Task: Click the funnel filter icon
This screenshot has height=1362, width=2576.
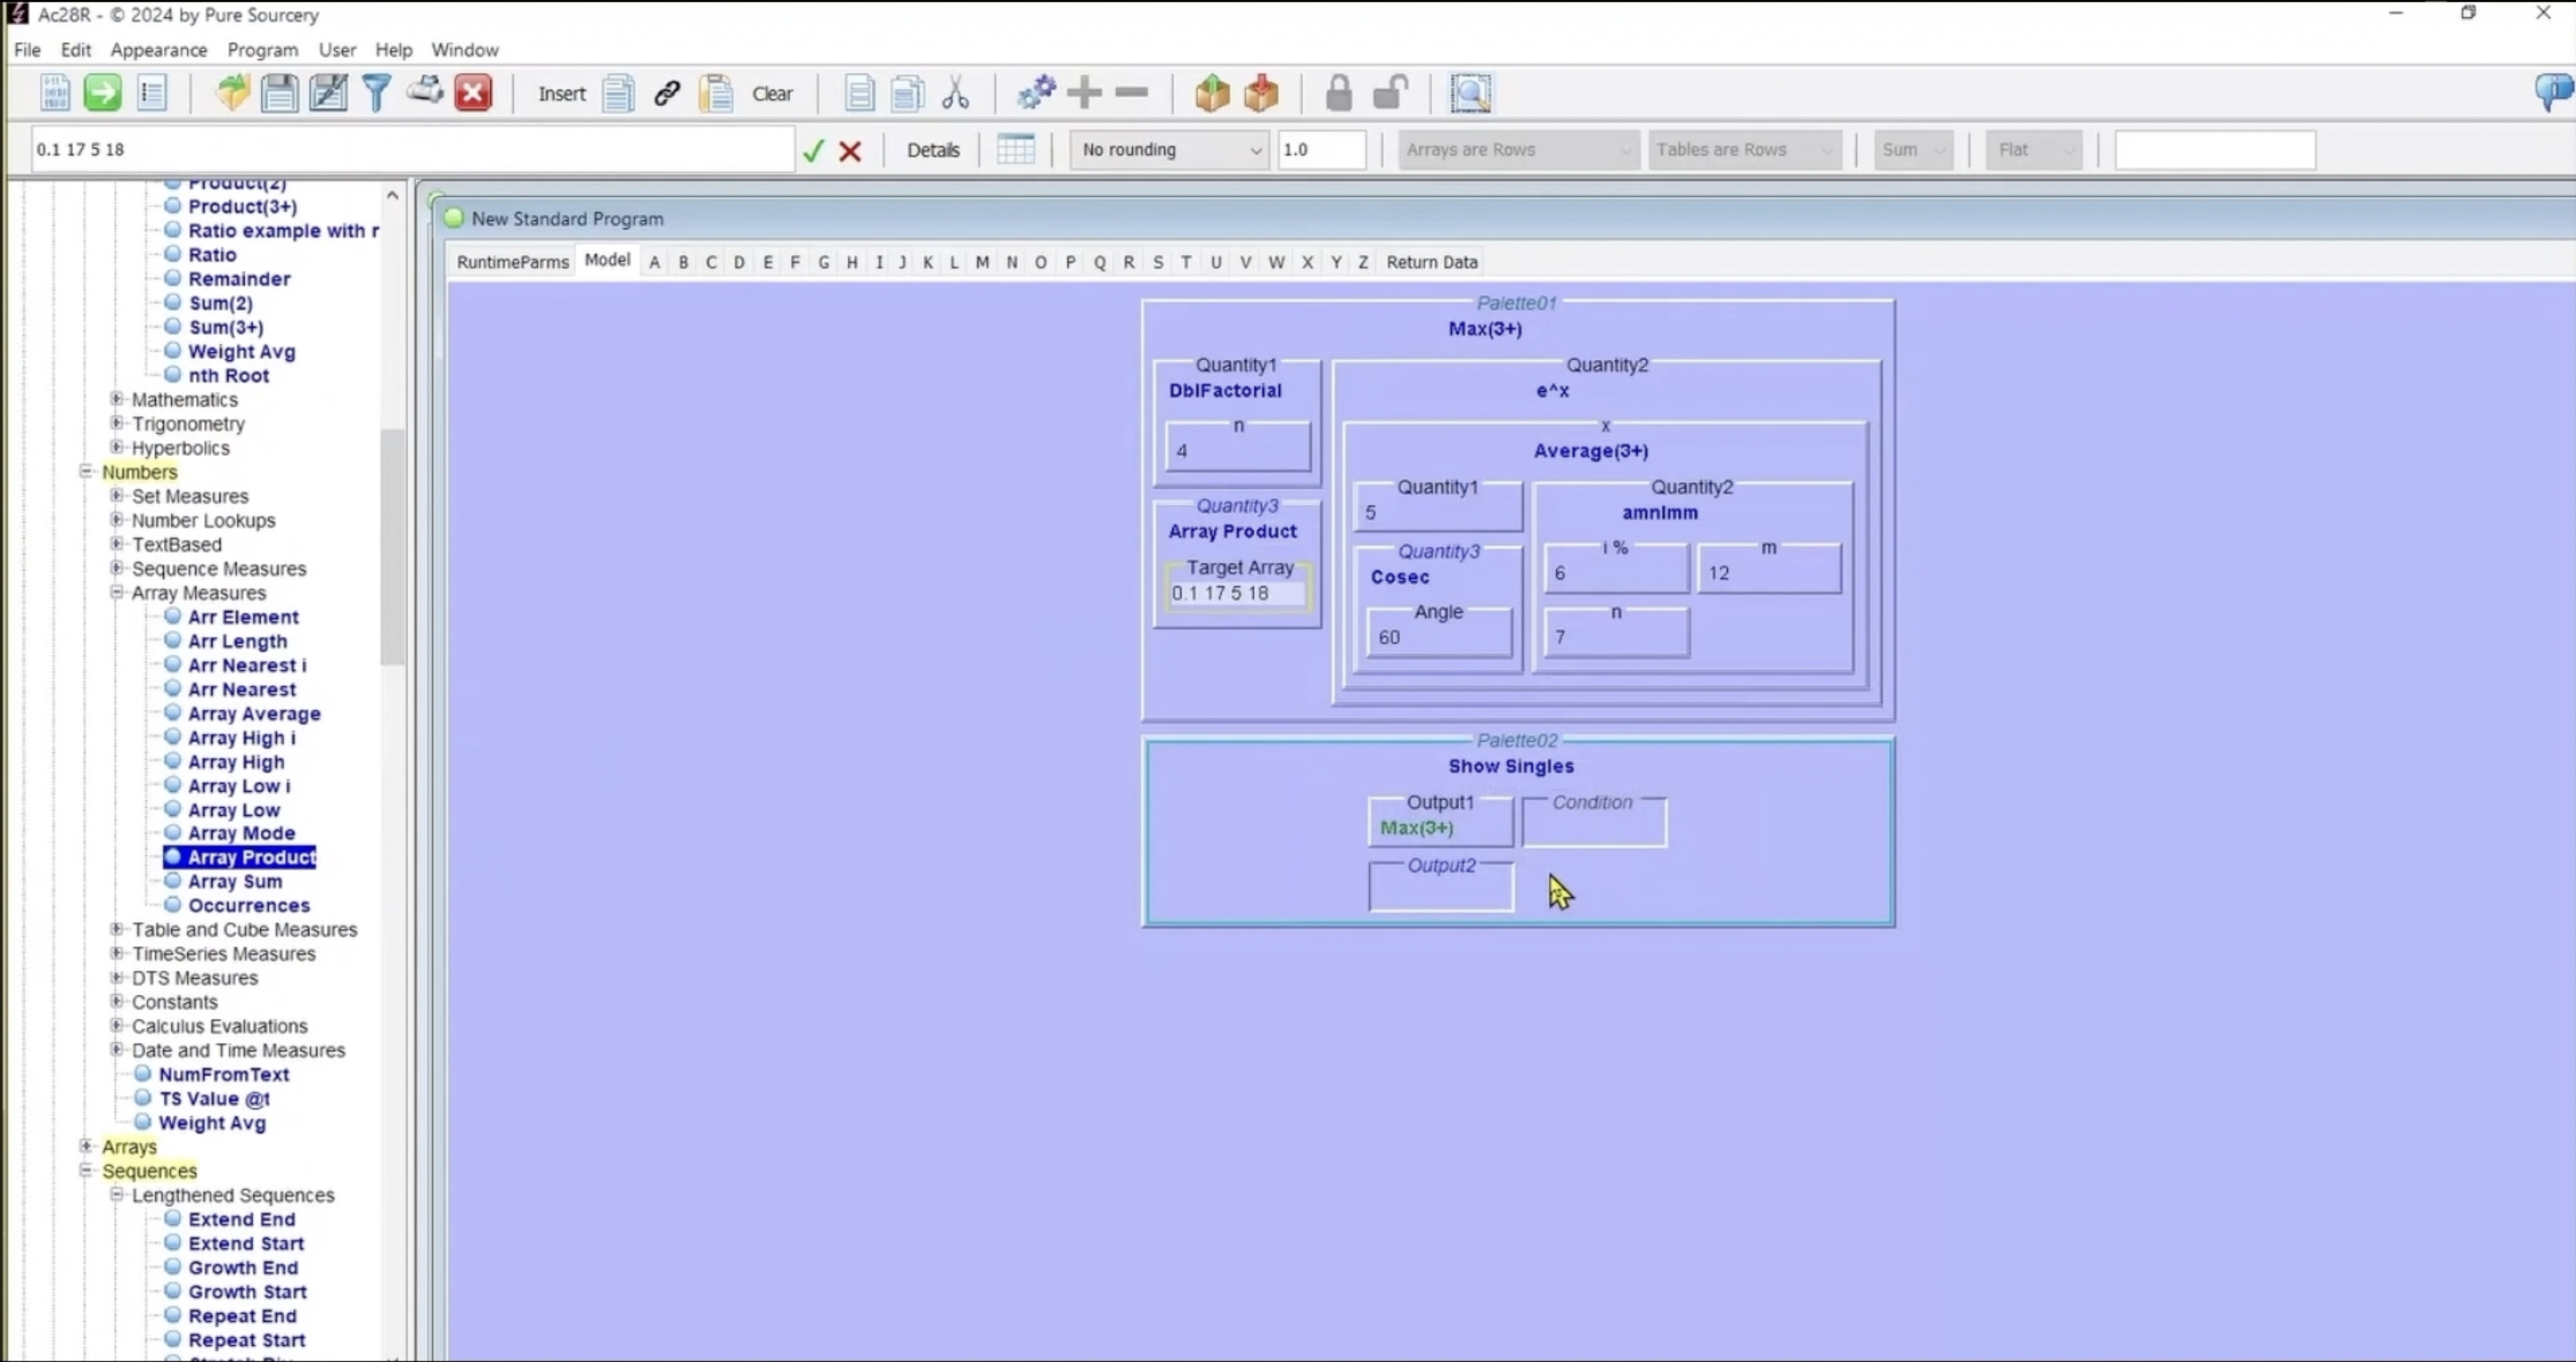Action: click(x=377, y=93)
